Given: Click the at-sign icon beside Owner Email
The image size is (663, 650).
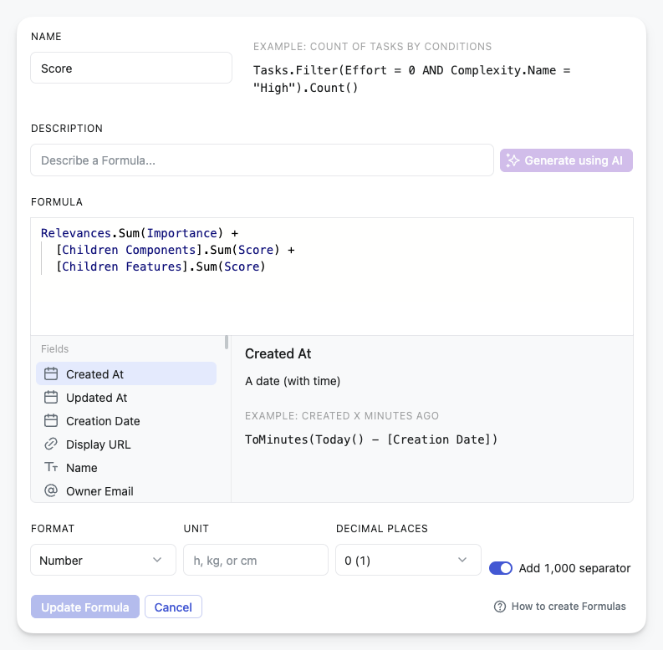Looking at the screenshot, I should 51,490.
